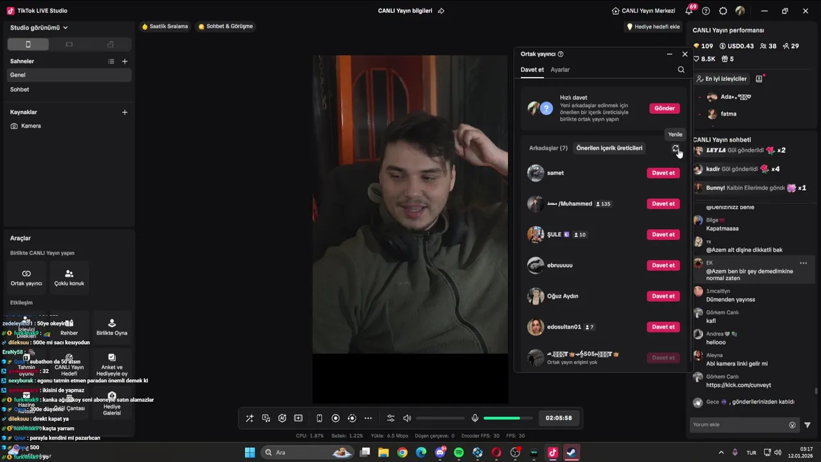Minimize the Ortak yayıncı panel
This screenshot has height=462, width=821.
point(670,55)
